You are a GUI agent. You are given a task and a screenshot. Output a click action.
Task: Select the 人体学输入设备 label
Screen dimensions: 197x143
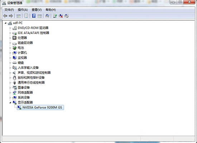point(28,68)
